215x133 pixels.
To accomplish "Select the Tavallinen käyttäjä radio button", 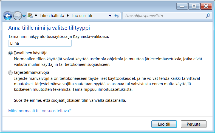I will point(10,53).
